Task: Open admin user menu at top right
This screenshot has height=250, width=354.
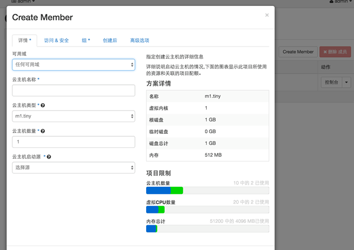Action: click(341, 1)
